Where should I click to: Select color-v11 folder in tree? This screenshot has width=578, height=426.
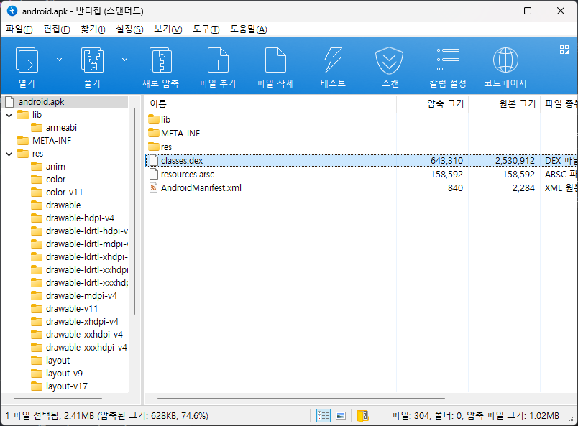coord(64,193)
